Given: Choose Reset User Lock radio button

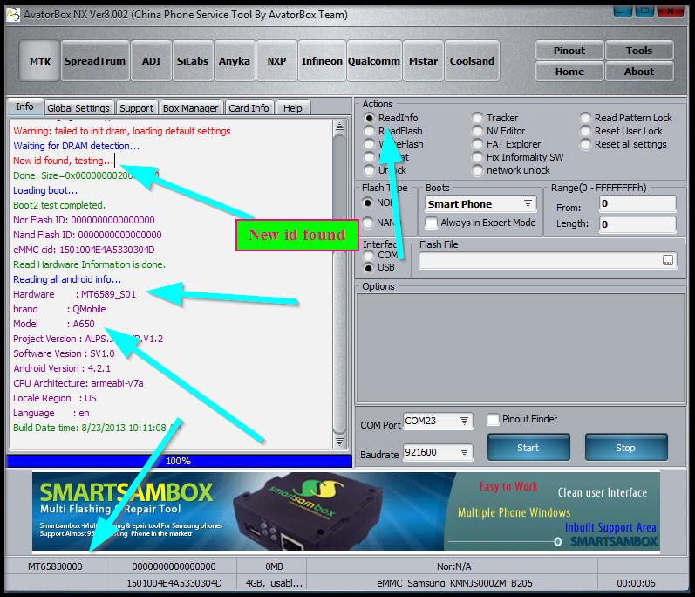Looking at the screenshot, I should [585, 131].
